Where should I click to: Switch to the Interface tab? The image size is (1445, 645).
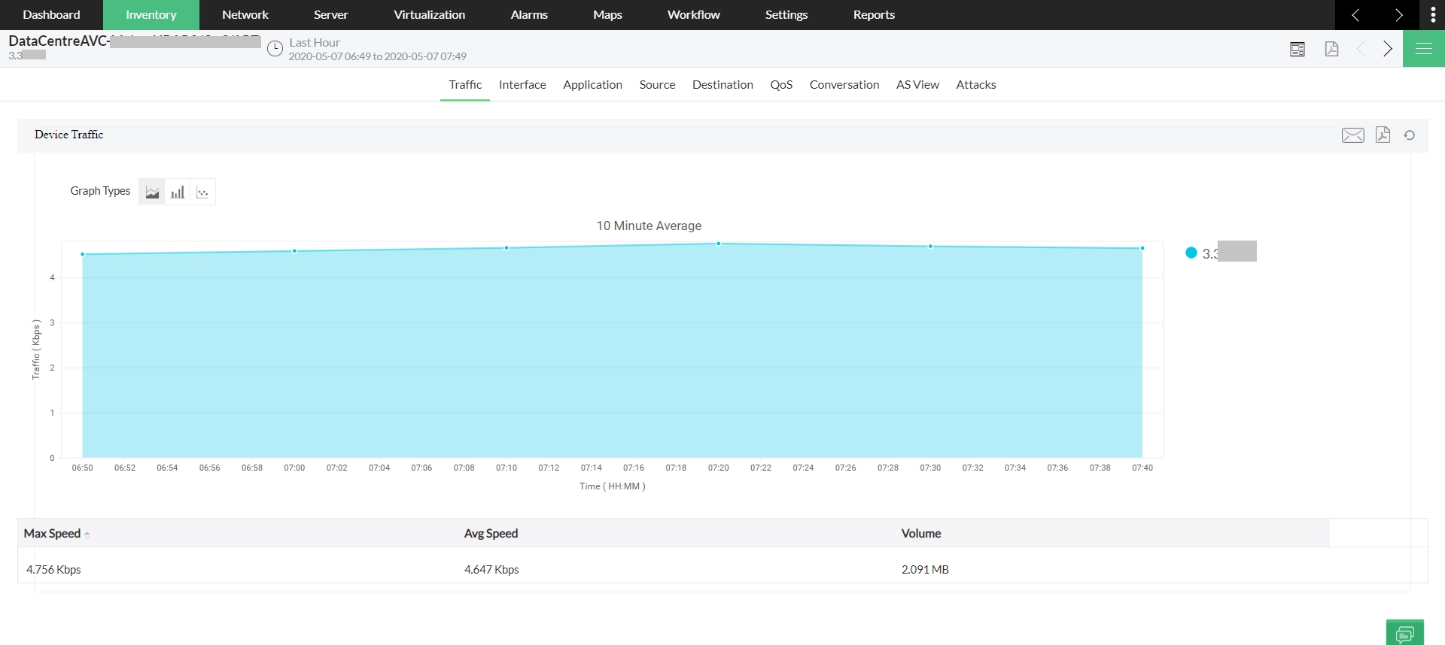pos(522,85)
